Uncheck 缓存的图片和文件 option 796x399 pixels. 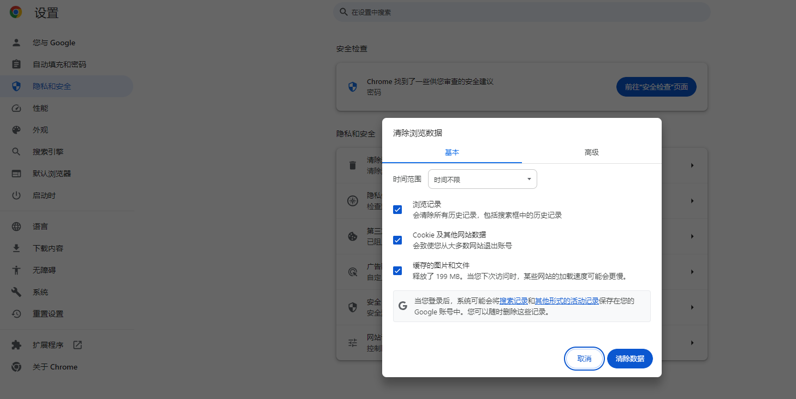397,270
